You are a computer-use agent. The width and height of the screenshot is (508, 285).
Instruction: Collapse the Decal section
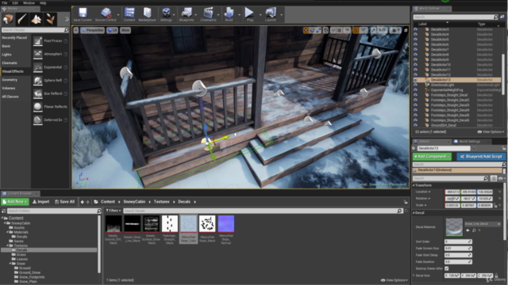coord(414,213)
